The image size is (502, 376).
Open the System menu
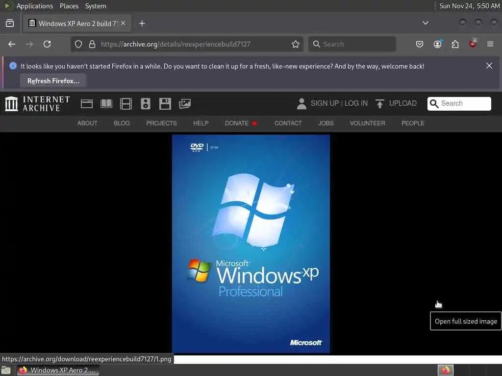pyautogui.click(x=96, y=6)
